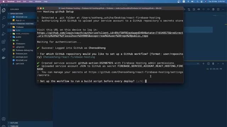Open the .firebaserc file
The height and width of the screenshot is (127, 227).
point(20,44)
